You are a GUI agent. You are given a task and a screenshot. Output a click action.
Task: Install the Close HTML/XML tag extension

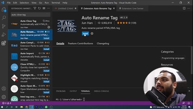(x=46, y=71)
